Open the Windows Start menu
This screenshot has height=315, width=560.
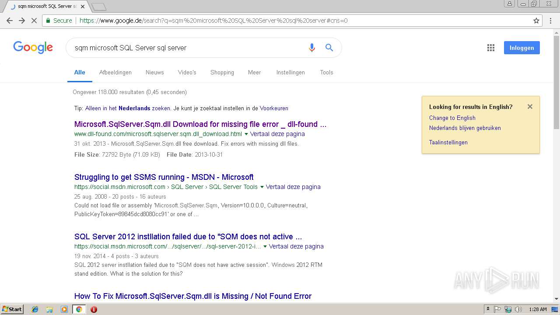12,309
